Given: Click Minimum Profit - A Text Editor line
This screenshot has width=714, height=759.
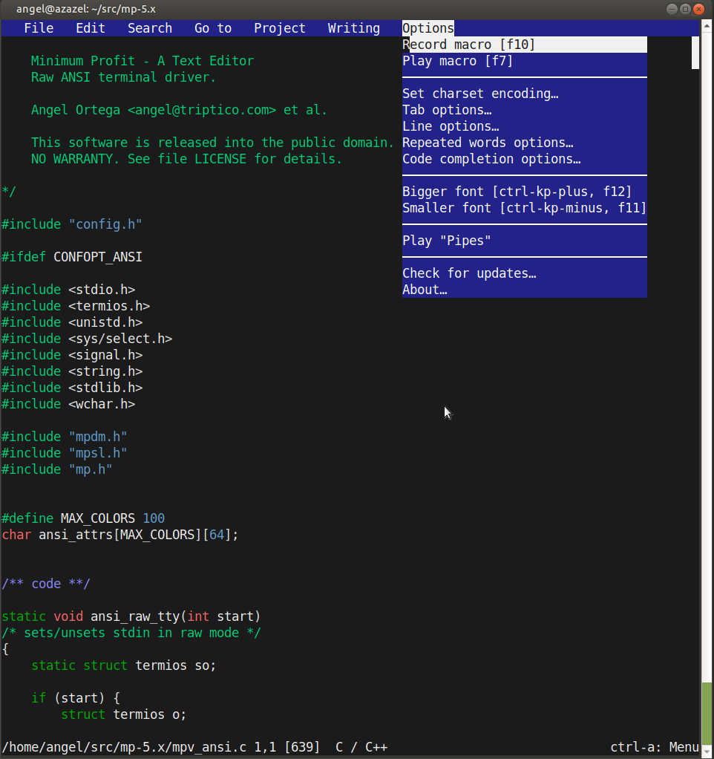Looking at the screenshot, I should click(143, 61).
